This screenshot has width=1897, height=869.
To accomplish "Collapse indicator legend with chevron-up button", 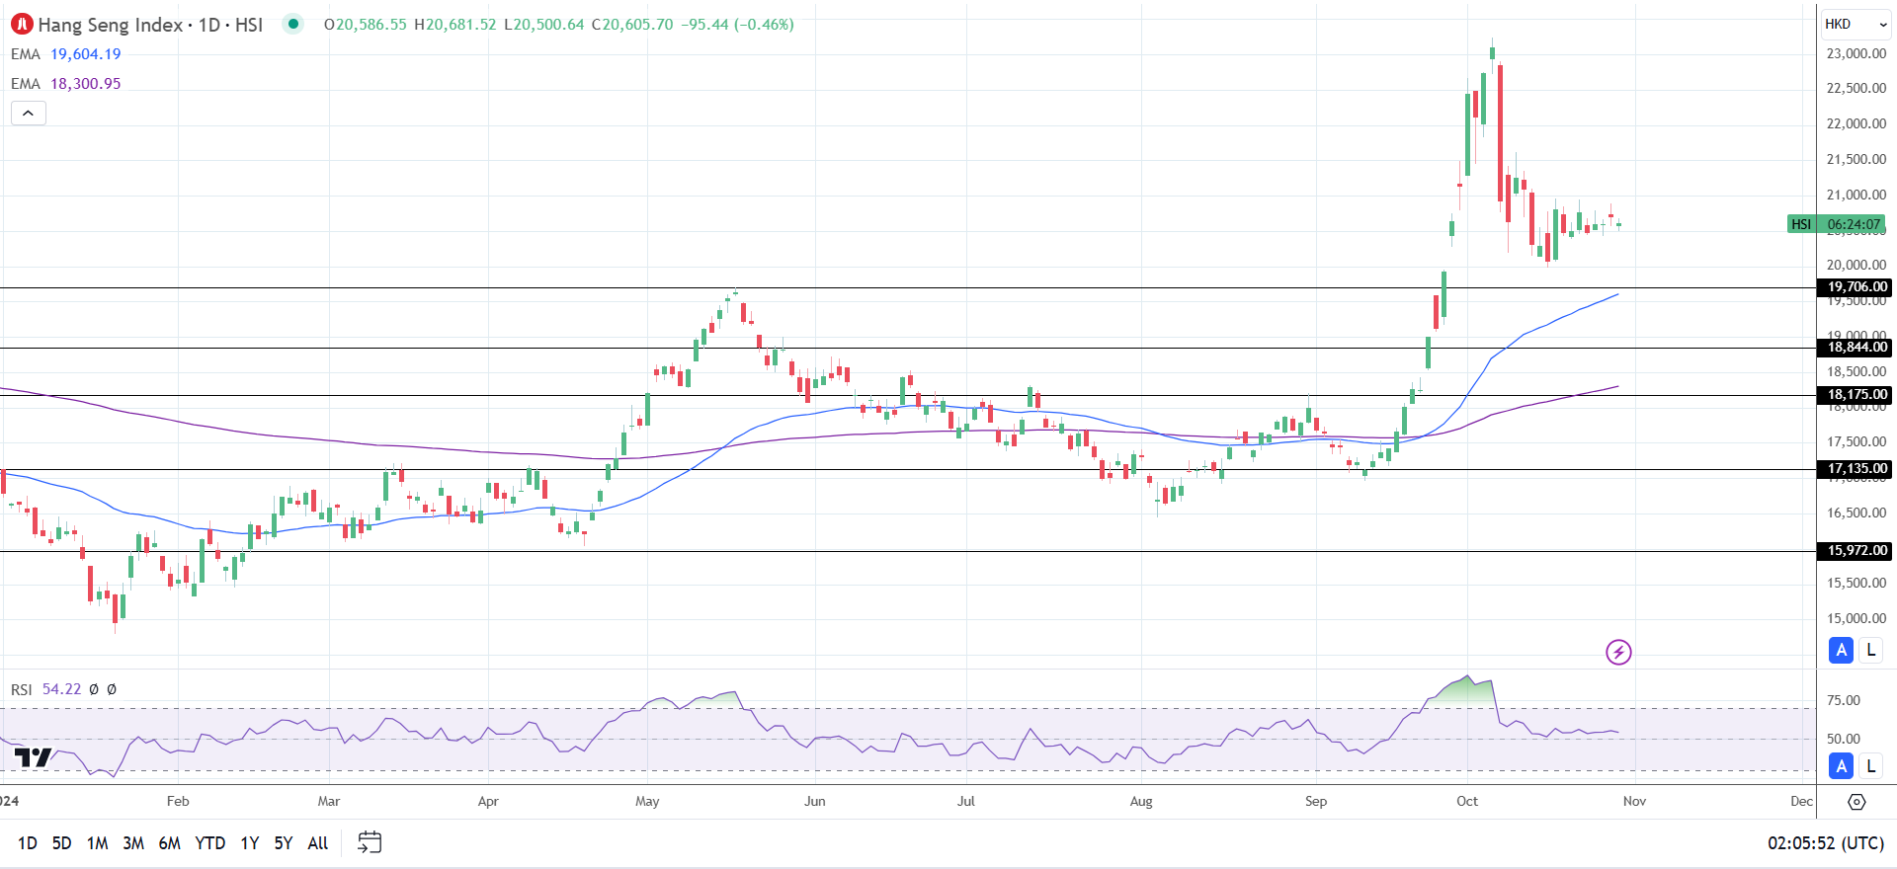I will pyautogui.click(x=29, y=114).
